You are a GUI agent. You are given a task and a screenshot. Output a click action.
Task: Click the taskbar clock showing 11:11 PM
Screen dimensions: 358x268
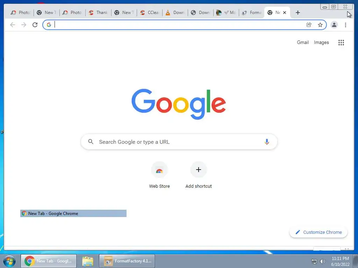point(340,261)
